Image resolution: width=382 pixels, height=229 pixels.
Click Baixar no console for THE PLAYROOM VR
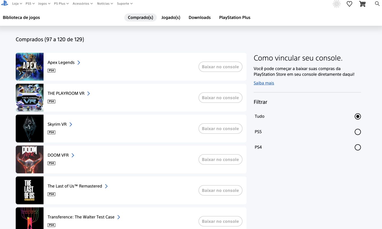(x=220, y=98)
